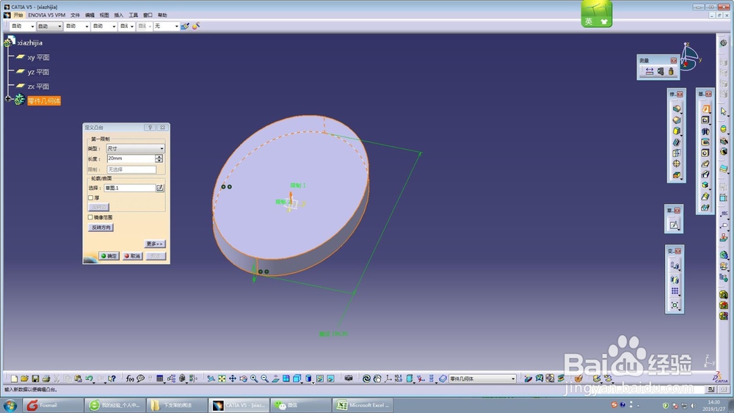Screen dimensions: 734x413
Task: Open the 工具 (Tools) menu
Action: point(134,15)
